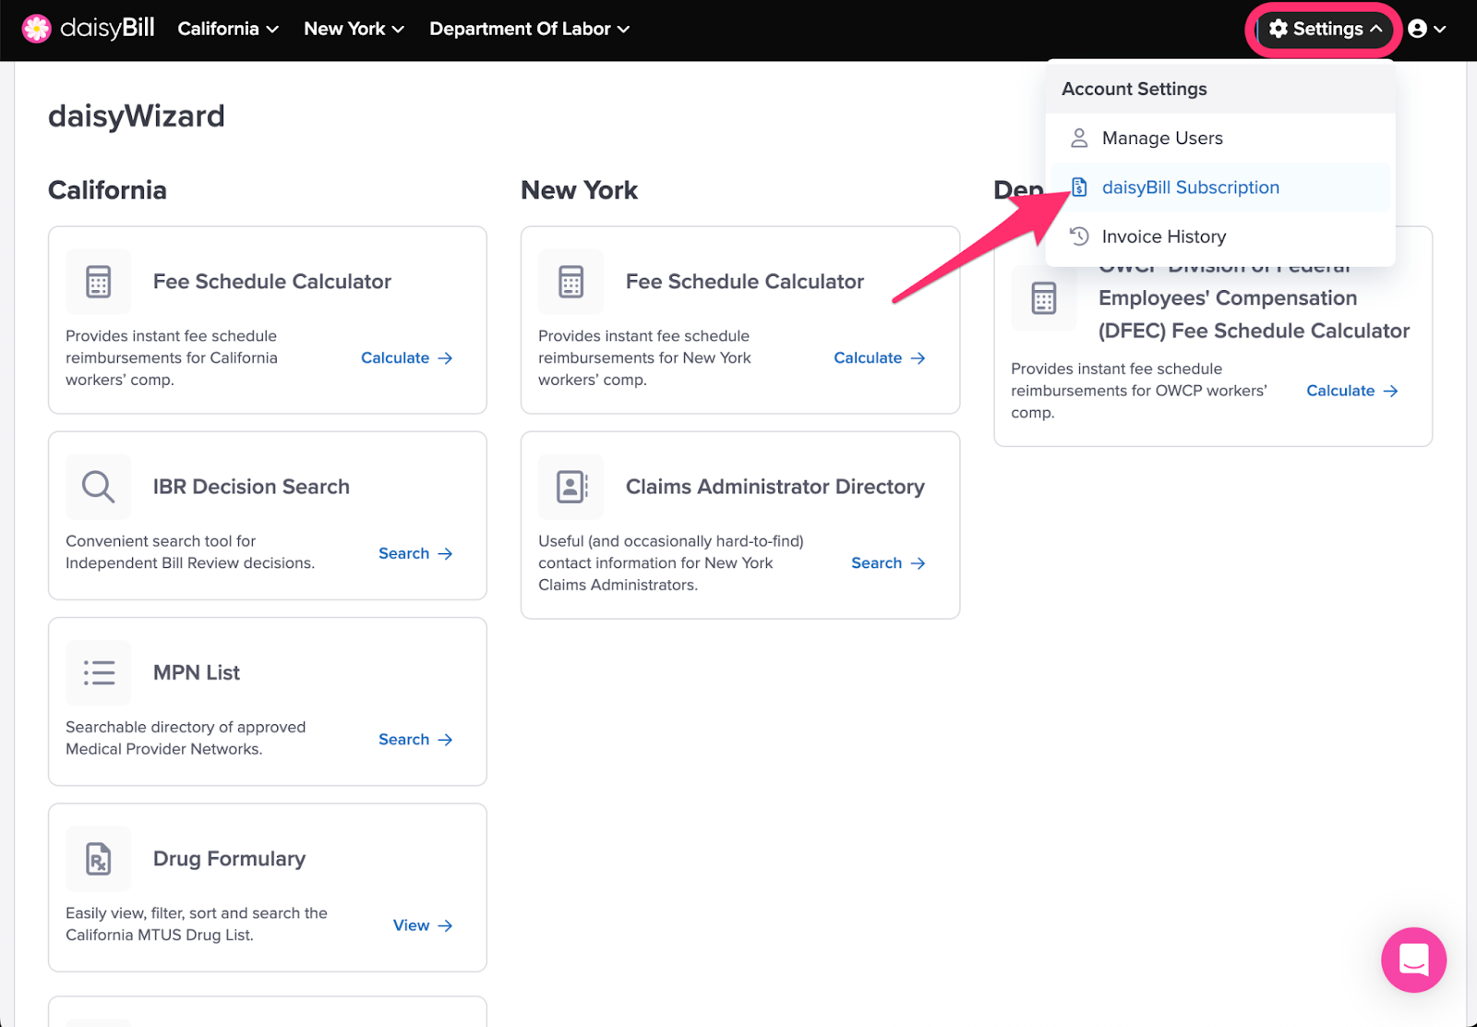
Task: Click the Manage Users person icon
Action: coord(1078,138)
